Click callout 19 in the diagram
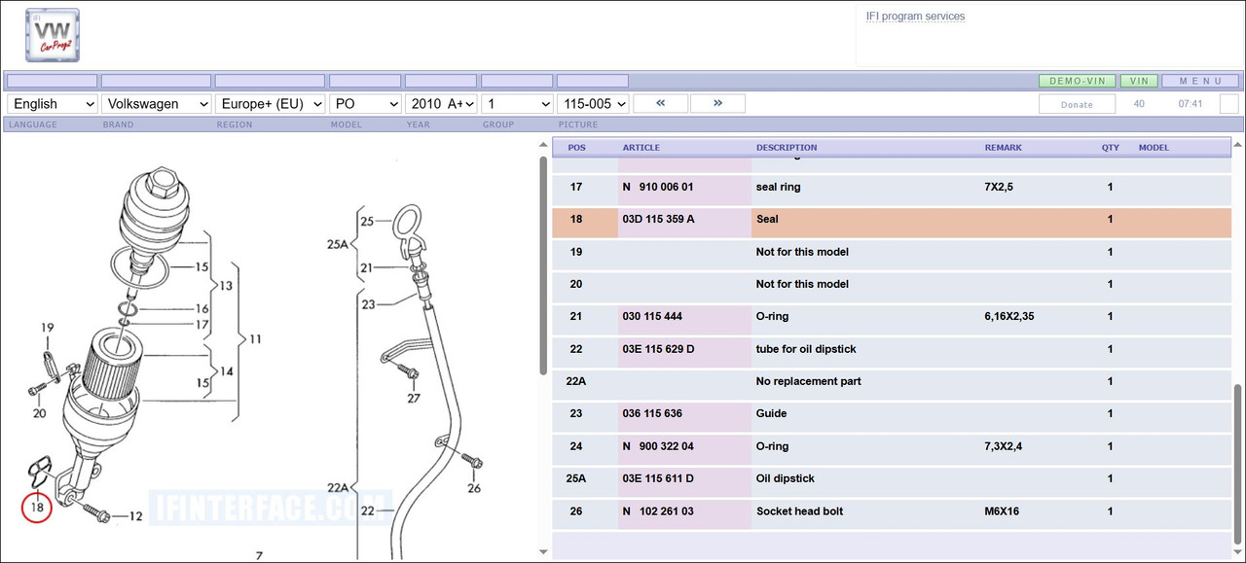This screenshot has width=1246, height=563. point(47,329)
